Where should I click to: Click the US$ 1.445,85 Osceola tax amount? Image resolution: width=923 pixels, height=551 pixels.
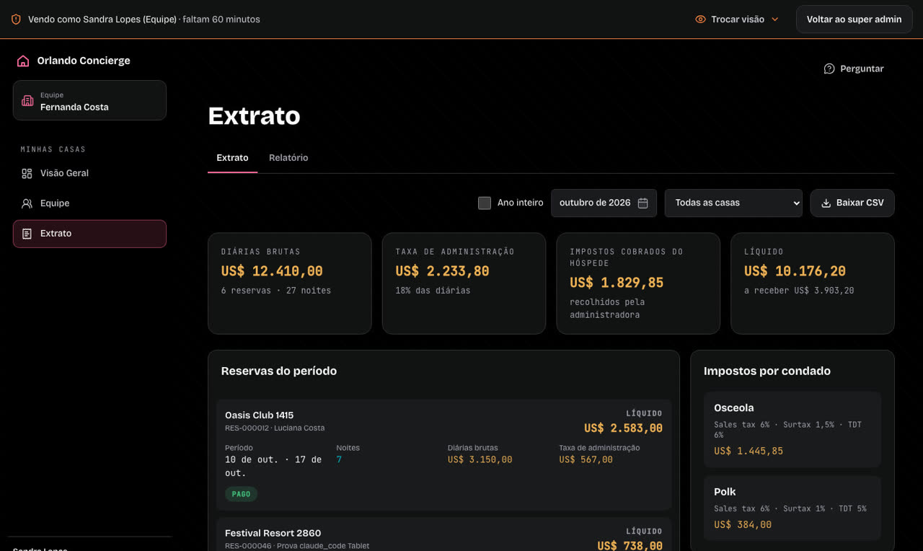[x=748, y=451]
